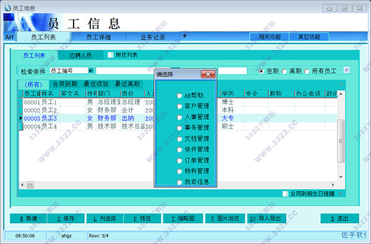Click the S 保存 button
The height and width of the screenshot is (244, 371).
click(x=66, y=219)
